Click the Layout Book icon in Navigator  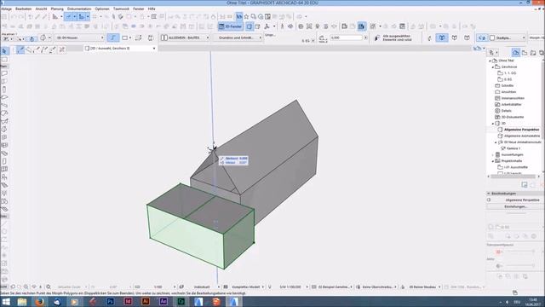533,53
